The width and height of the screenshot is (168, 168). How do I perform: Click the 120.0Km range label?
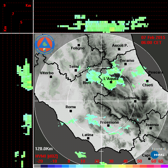click(44, 149)
